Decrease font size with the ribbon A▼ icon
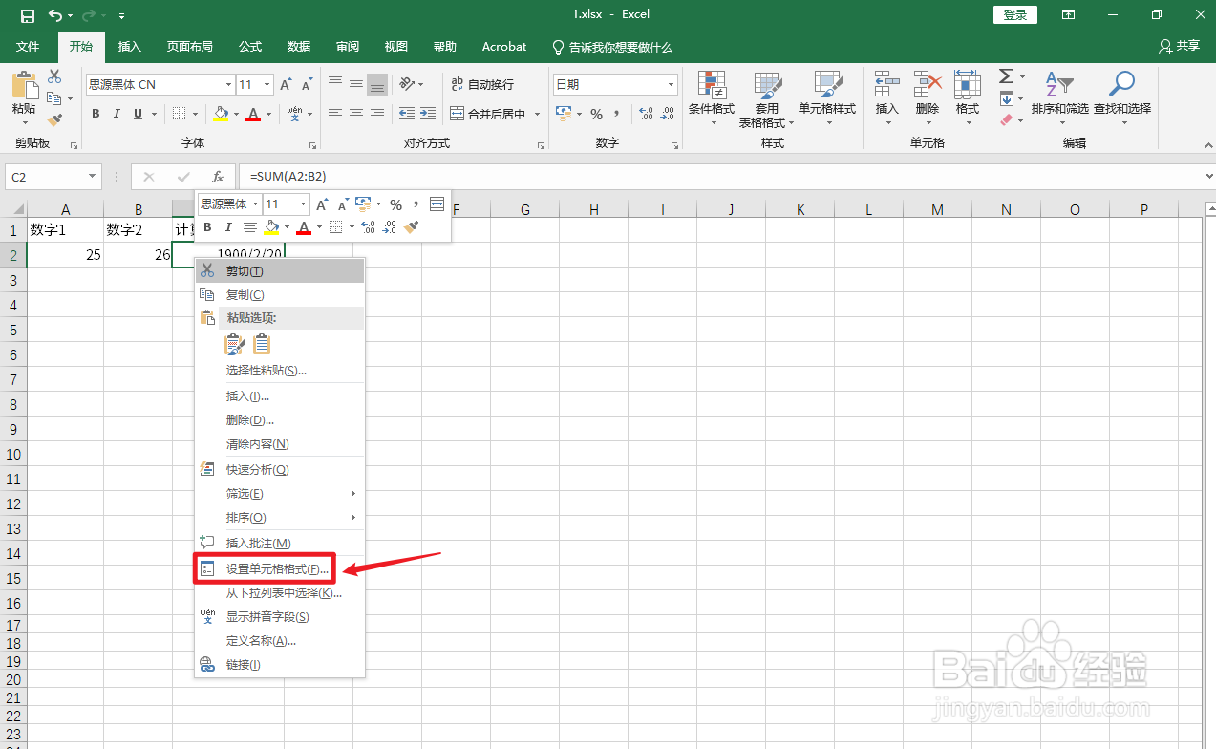1216x749 pixels. [307, 84]
